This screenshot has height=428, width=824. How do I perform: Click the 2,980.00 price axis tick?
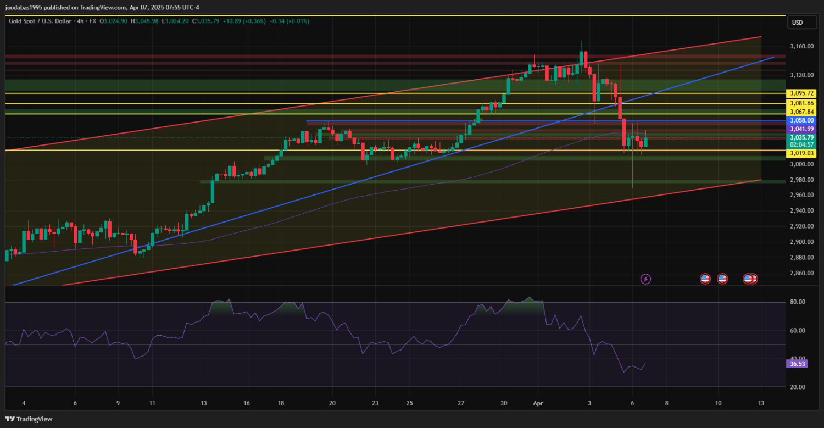[x=801, y=180]
